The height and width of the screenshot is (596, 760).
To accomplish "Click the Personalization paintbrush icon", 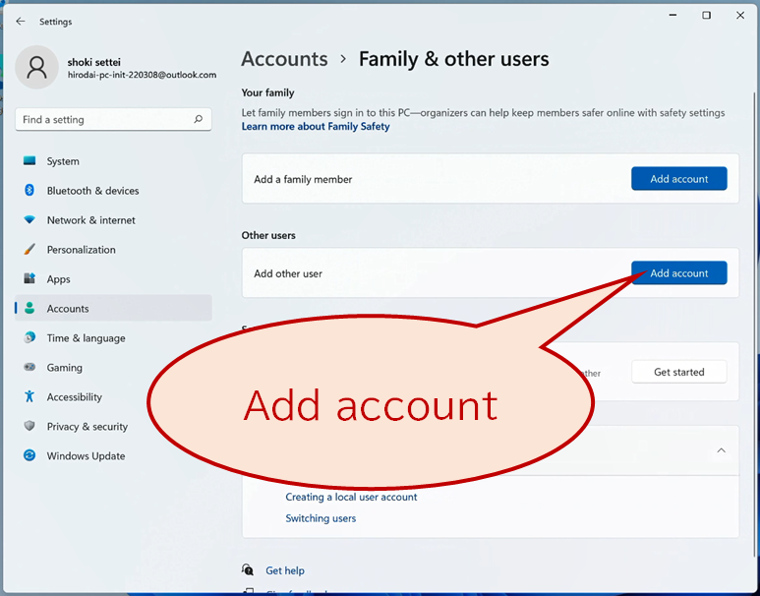I will pos(29,249).
